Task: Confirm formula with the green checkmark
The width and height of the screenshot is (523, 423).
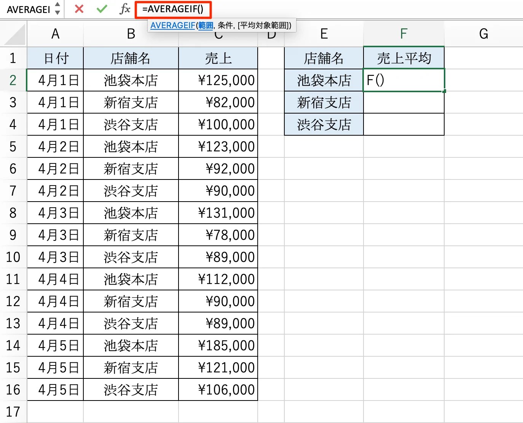Action: coord(102,9)
